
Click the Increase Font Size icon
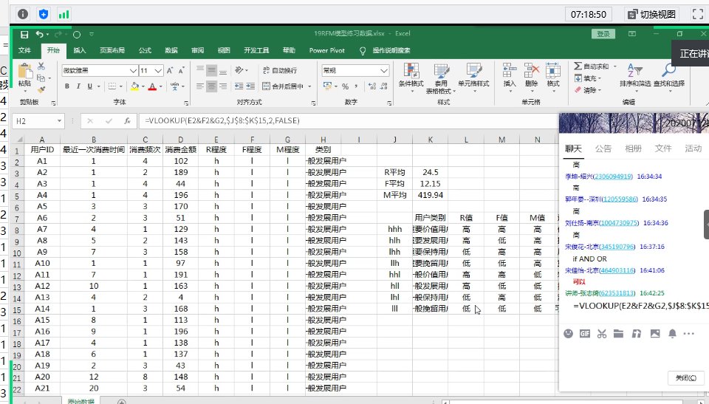170,71
